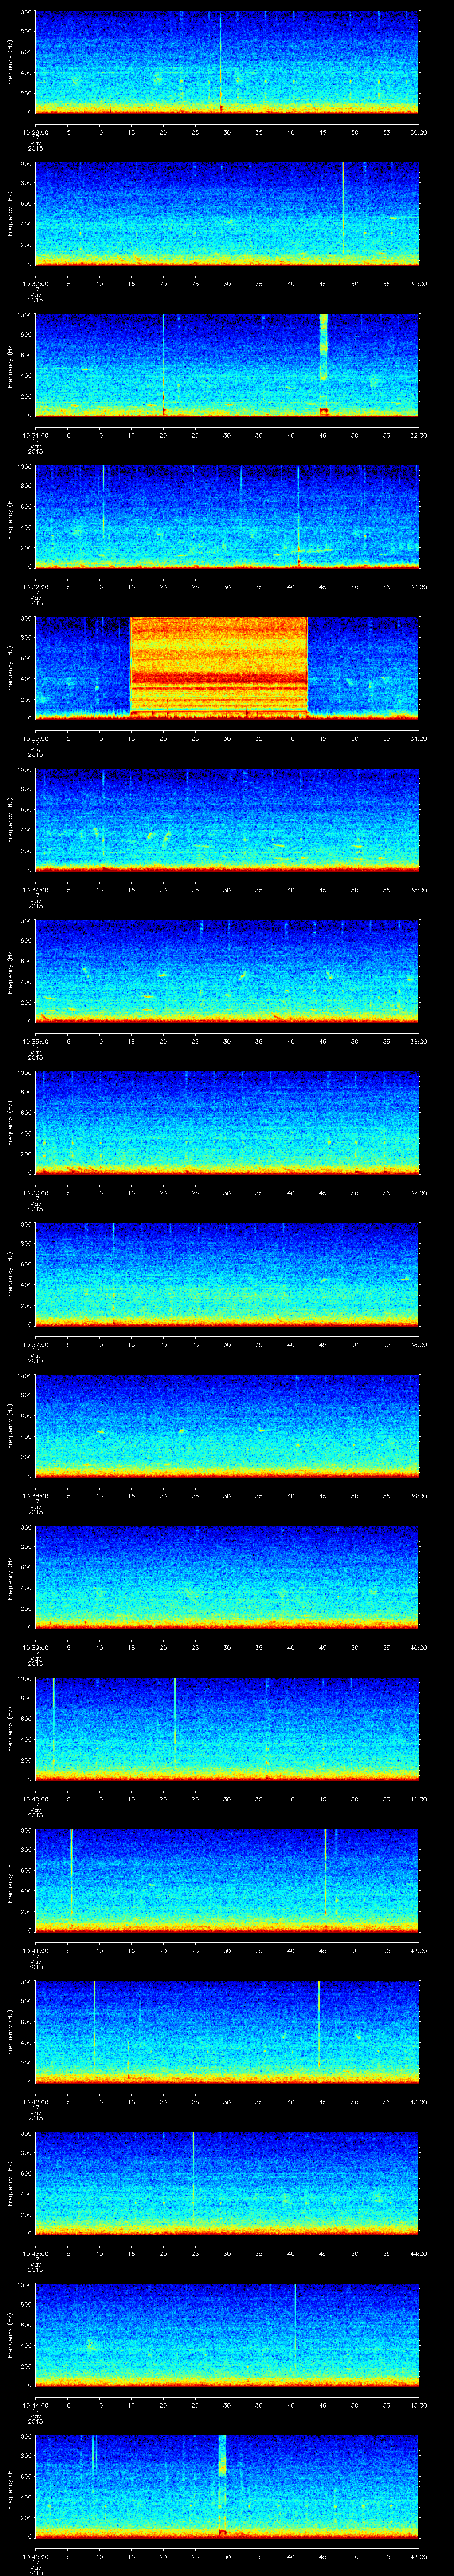The height and width of the screenshot is (2576, 454).
Task: Select the broadband red noise block in 10:33 spectrogram
Action: [219, 666]
